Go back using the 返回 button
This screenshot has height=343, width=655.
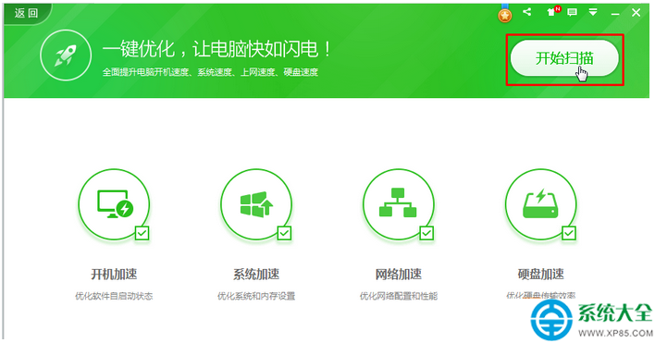[26, 13]
